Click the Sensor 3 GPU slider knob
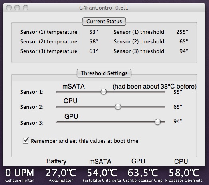 tap(157, 122)
